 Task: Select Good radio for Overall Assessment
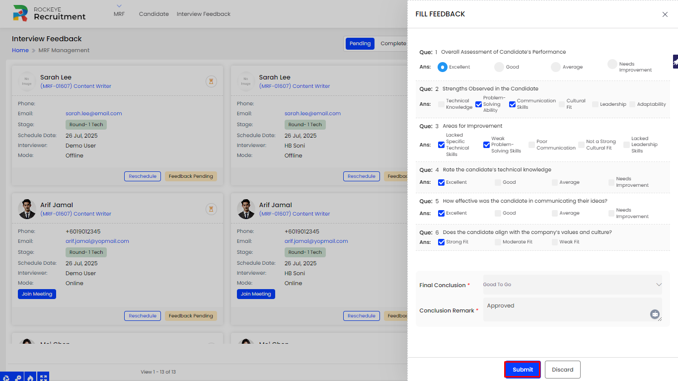pos(499,67)
